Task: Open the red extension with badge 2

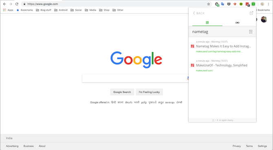Action: tap(247, 4)
